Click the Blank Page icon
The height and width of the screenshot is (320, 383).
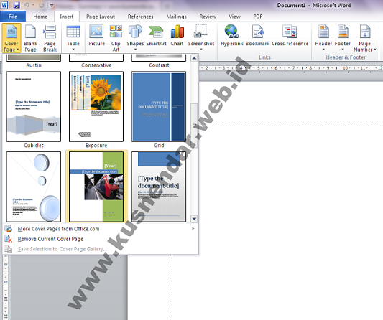click(30, 32)
